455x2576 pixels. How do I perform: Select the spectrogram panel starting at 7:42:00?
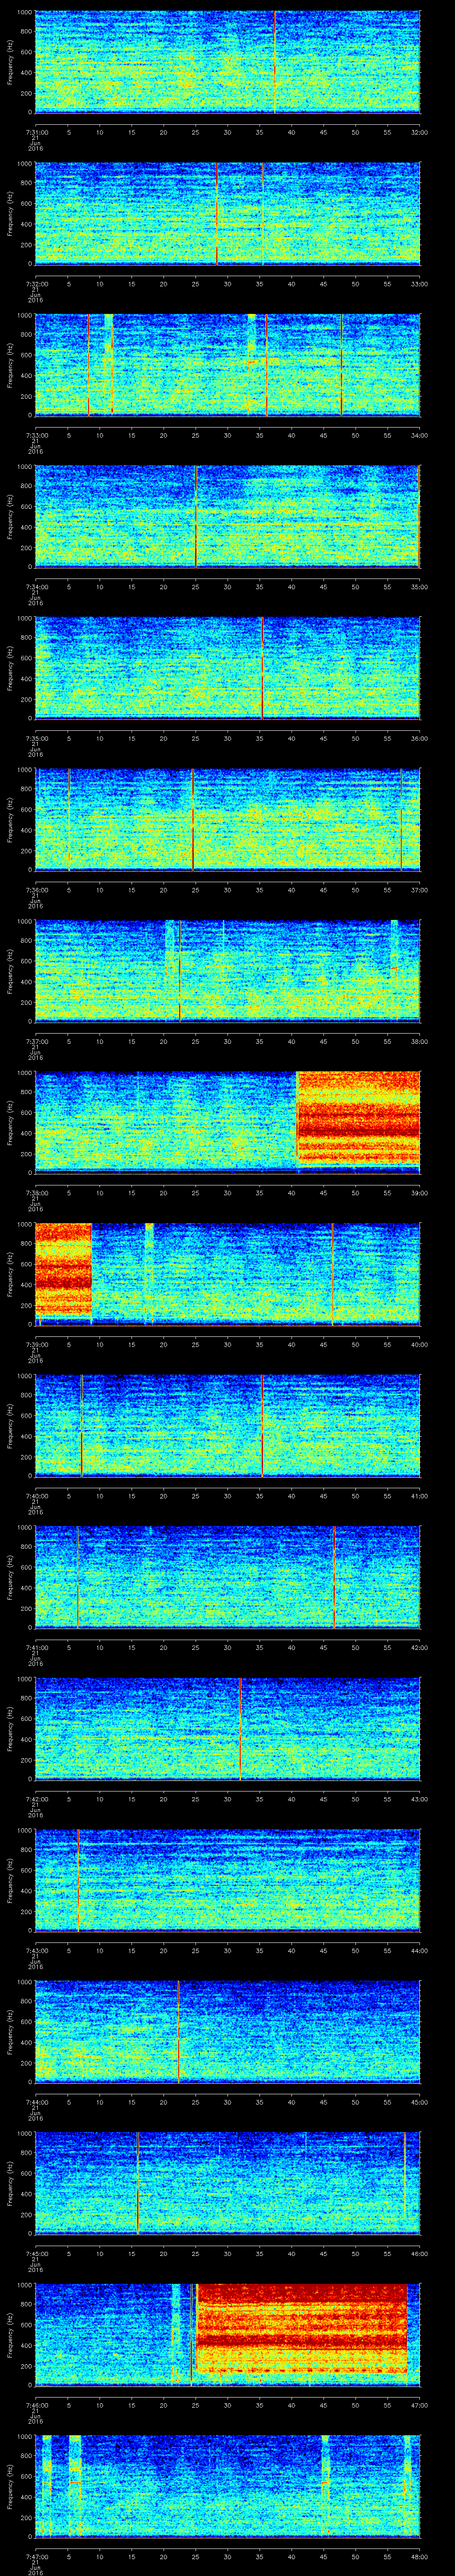click(228, 1728)
